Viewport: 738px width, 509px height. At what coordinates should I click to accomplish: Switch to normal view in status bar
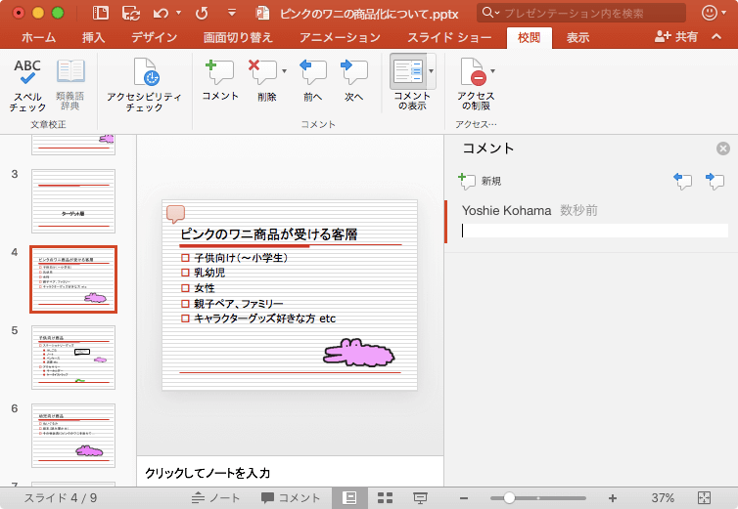349,497
